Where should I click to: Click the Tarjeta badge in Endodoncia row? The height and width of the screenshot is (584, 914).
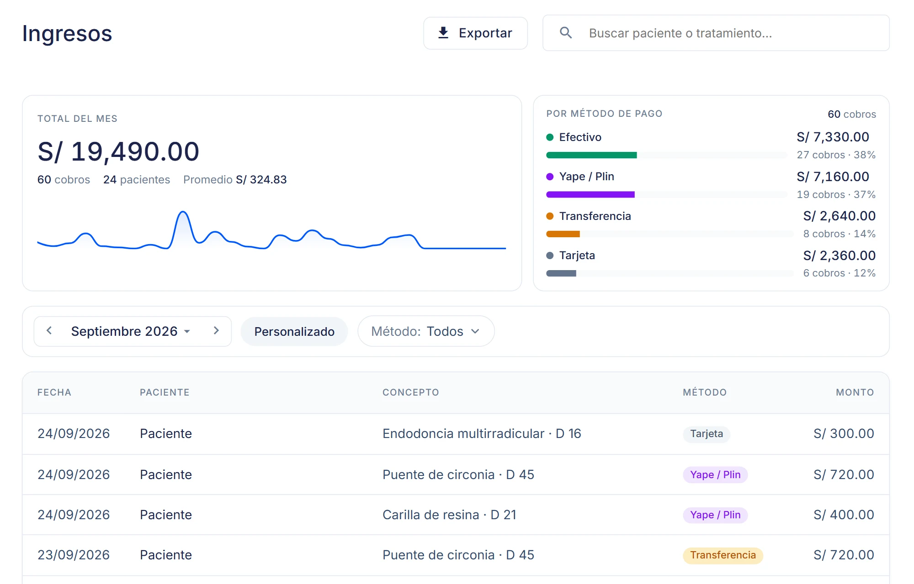tap(707, 434)
